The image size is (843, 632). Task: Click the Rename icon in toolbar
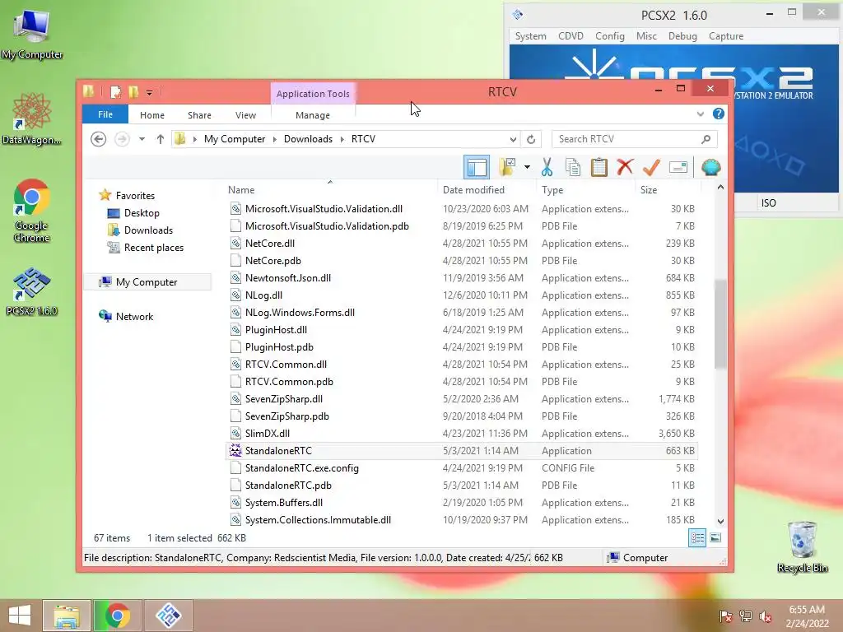point(678,167)
